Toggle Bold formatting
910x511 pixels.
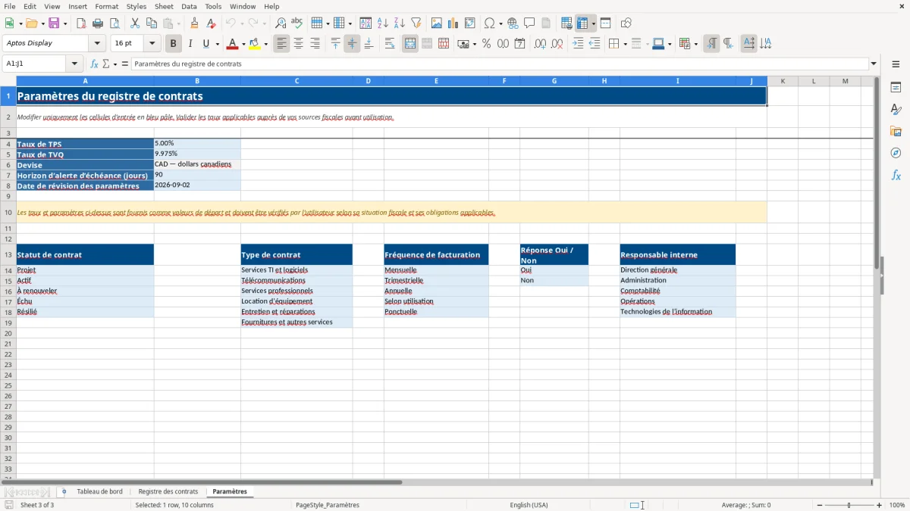click(173, 44)
